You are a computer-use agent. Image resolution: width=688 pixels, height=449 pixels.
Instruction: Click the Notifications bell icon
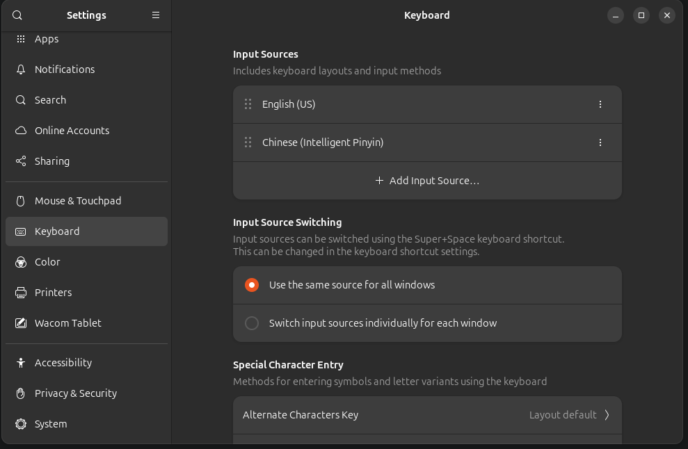(x=21, y=70)
